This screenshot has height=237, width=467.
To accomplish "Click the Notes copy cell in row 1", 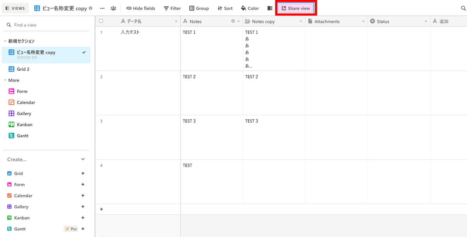I will click(274, 49).
